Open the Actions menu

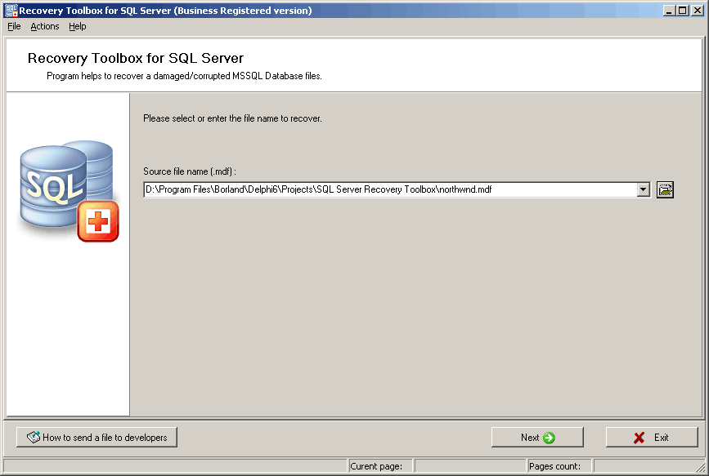tap(45, 26)
